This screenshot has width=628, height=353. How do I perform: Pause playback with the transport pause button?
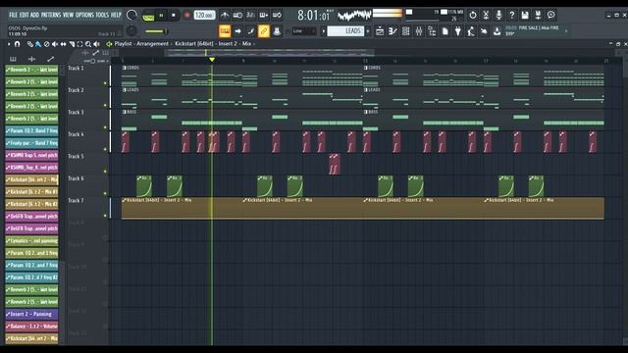click(x=161, y=16)
